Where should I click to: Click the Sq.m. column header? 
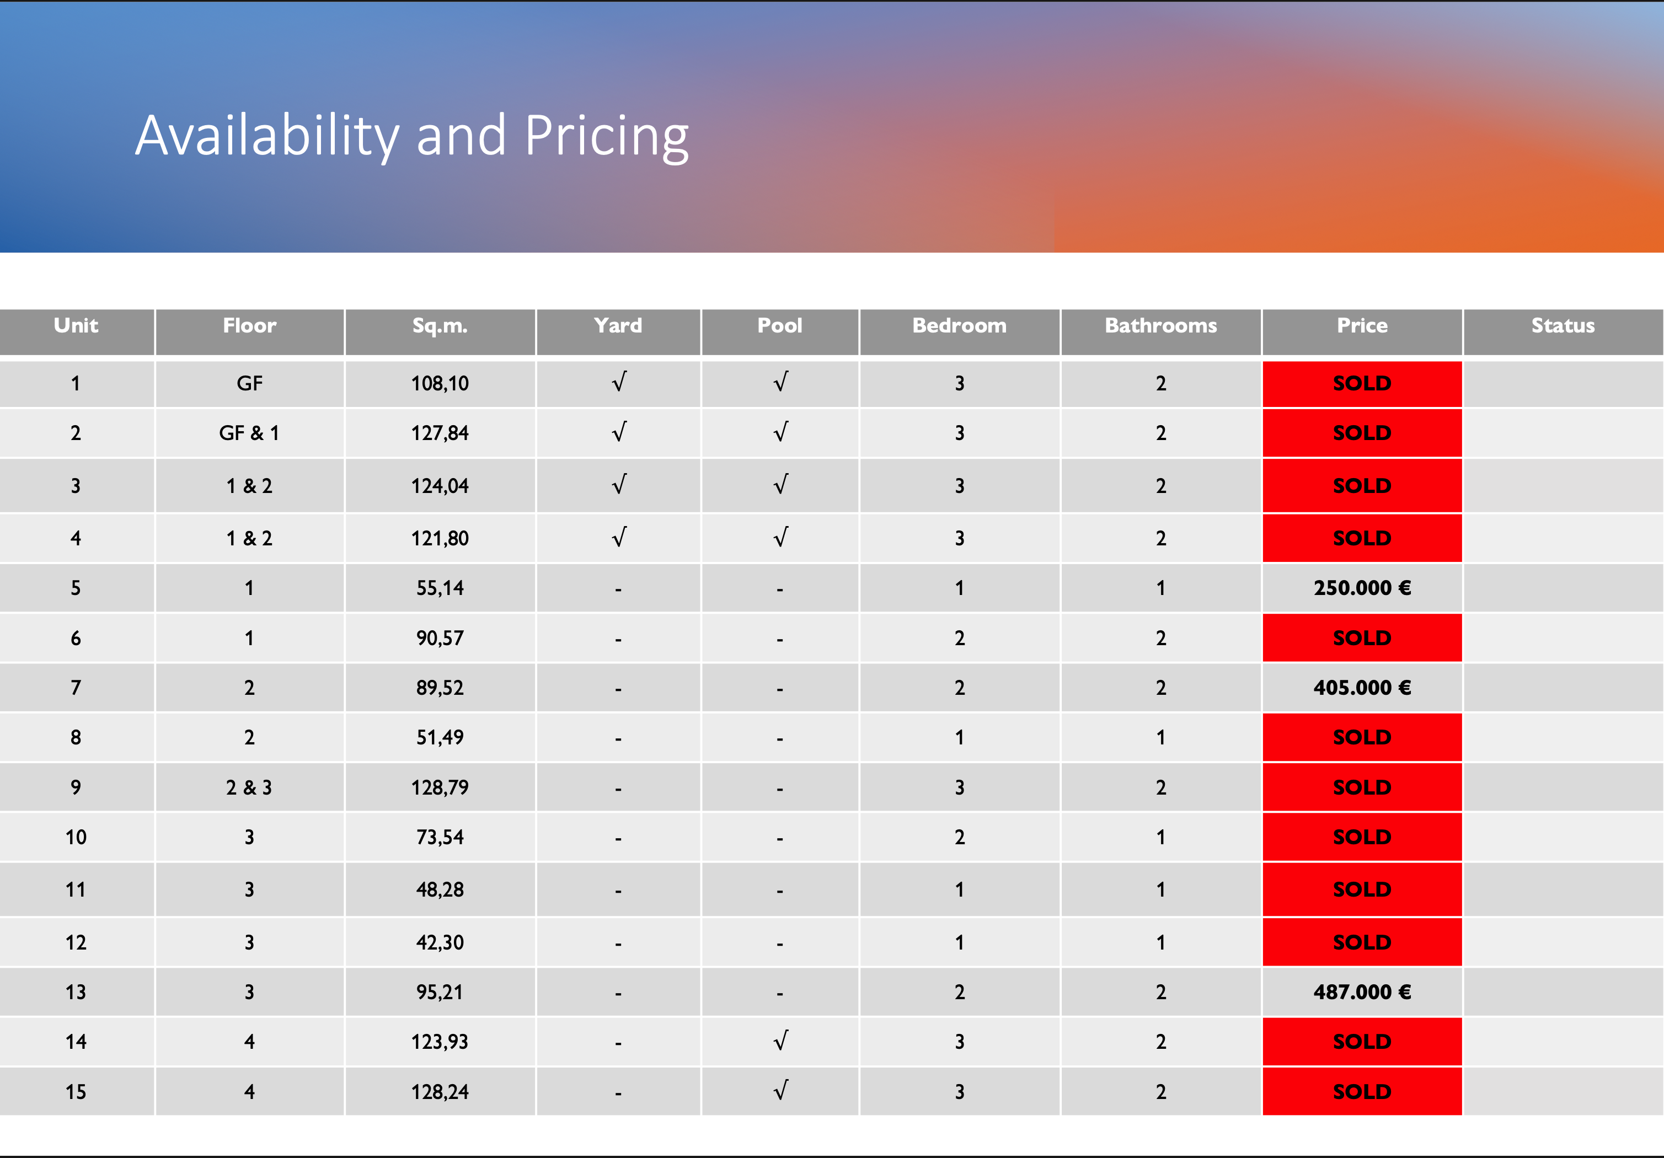[440, 326]
